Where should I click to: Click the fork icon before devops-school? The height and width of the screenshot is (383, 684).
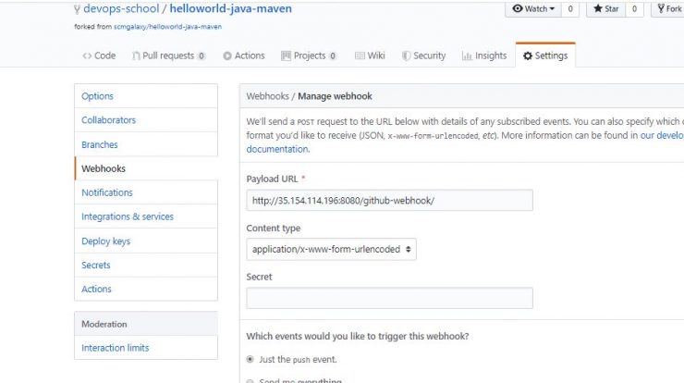(x=78, y=9)
